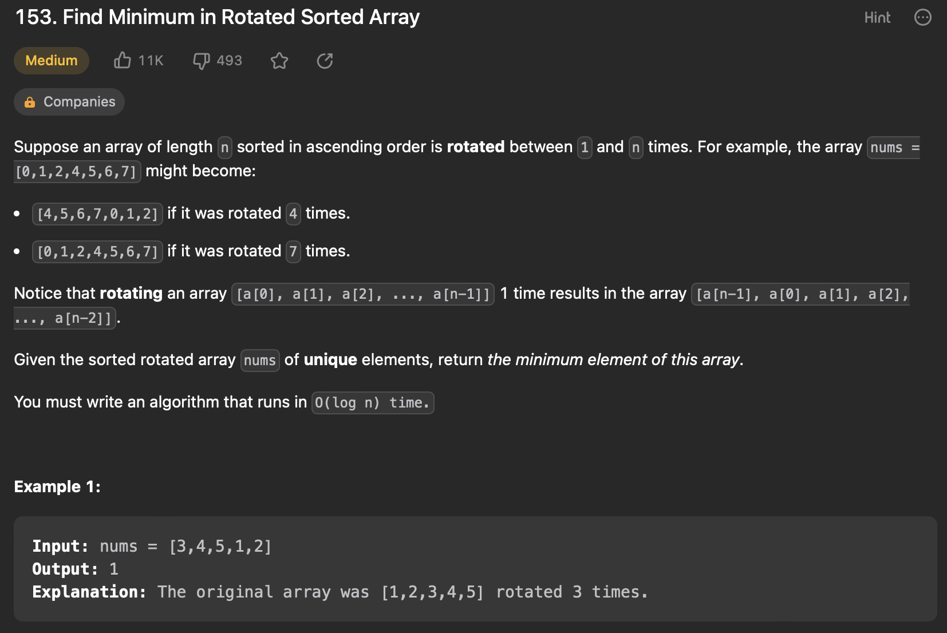The height and width of the screenshot is (633, 947).
Task: Click the bold word 'unique'
Action: click(330, 359)
